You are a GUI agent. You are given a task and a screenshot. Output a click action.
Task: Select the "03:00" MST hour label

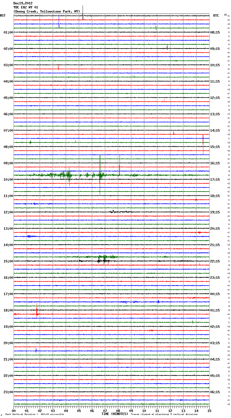tap(8, 65)
